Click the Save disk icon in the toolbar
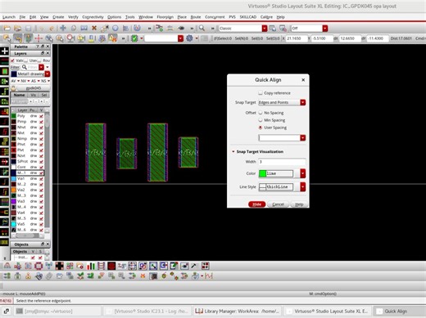This screenshot has width=426, height=318. [x=28, y=28]
